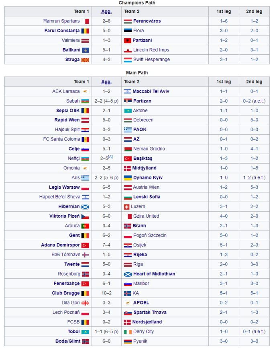273x350 pixels.
Task: Click the Irish flag next to Derry City
Action: 128,332
